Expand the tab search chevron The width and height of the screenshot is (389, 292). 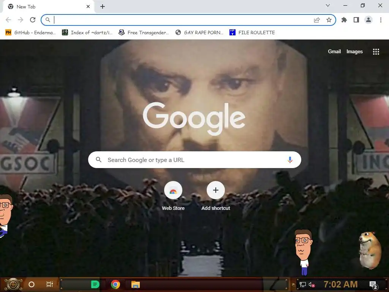pos(328,5)
